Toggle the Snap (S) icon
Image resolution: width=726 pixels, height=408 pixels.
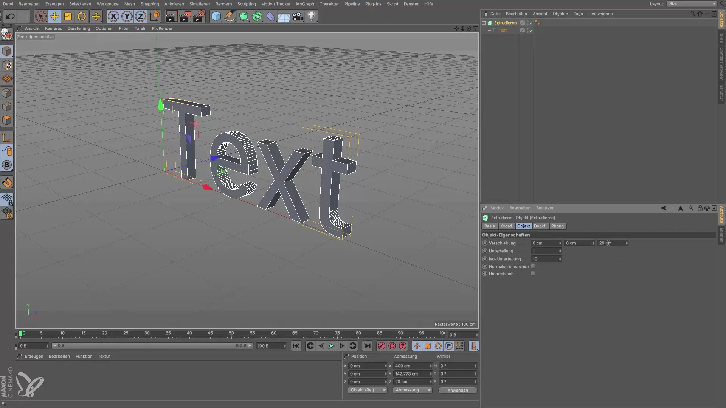[7, 165]
